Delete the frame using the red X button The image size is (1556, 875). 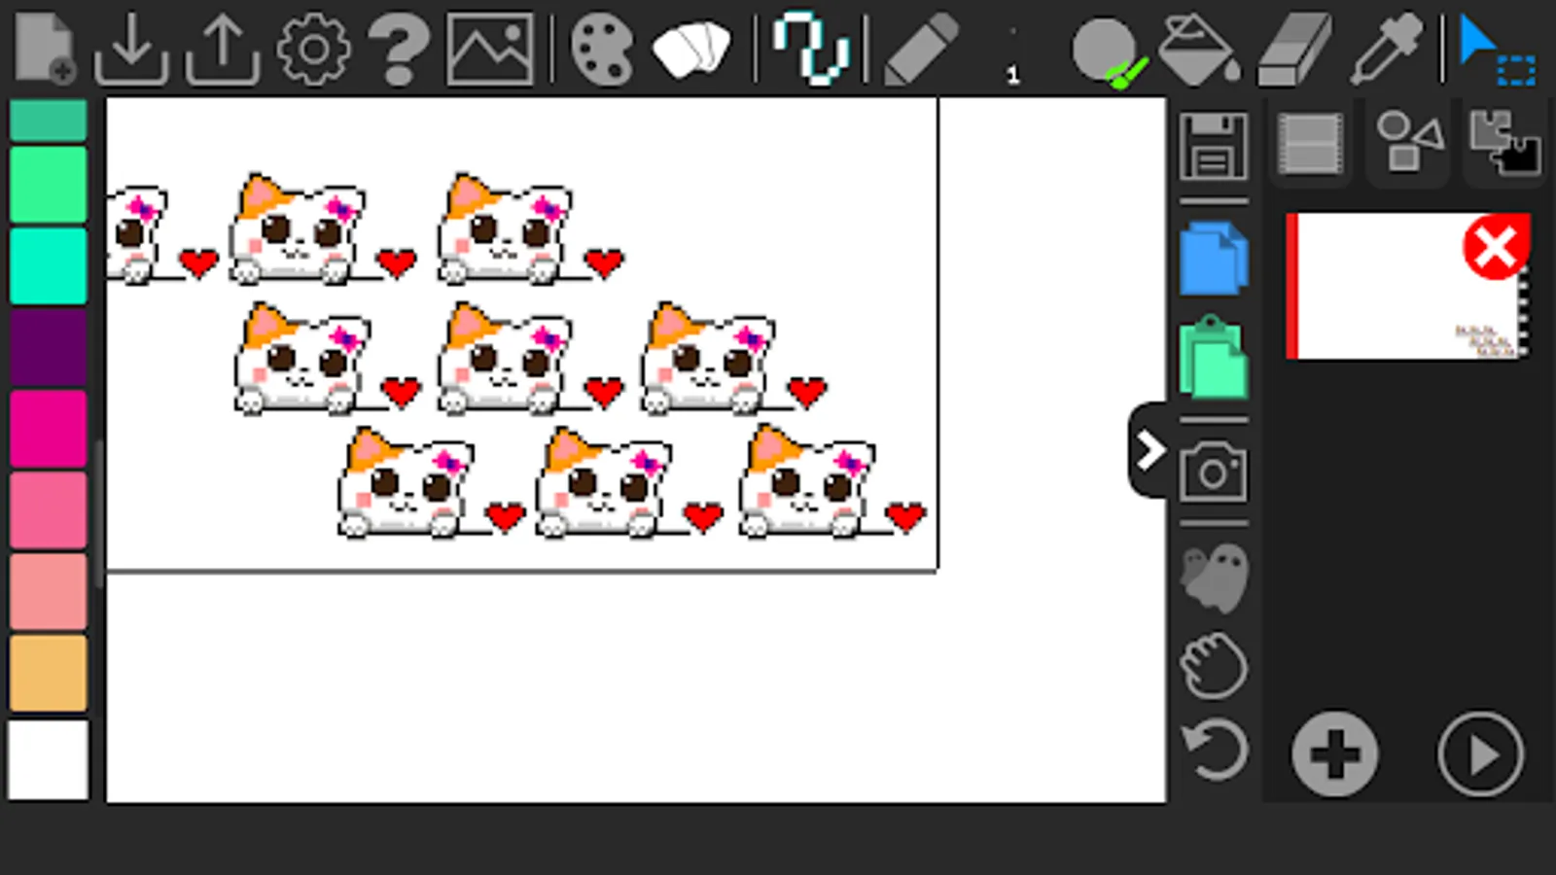coord(1497,247)
